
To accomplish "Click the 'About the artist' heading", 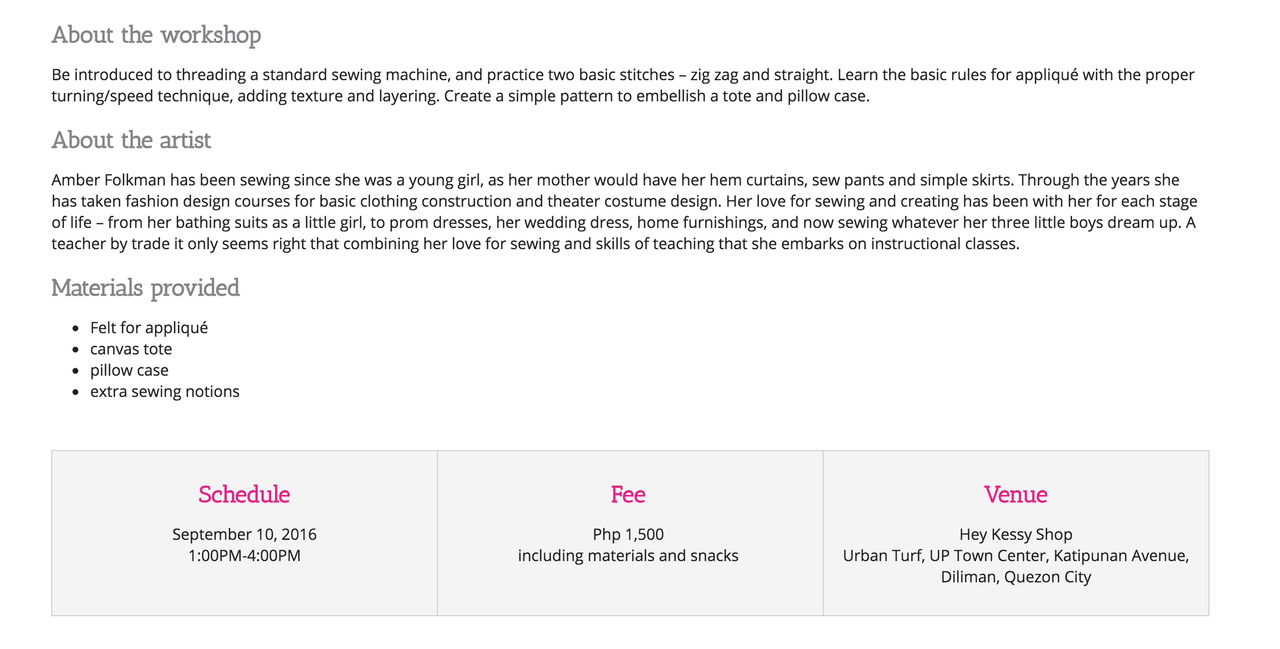I will (x=131, y=140).
